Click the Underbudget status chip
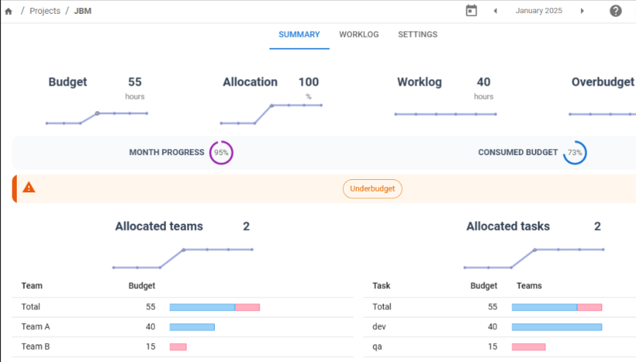This screenshot has width=636, height=362. 372,189
